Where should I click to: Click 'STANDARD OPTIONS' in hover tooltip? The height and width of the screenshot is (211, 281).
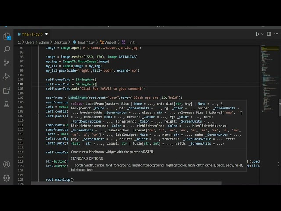(x=87, y=158)
